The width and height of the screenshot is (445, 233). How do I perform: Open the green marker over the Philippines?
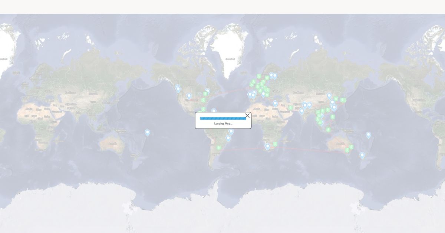[333, 117]
